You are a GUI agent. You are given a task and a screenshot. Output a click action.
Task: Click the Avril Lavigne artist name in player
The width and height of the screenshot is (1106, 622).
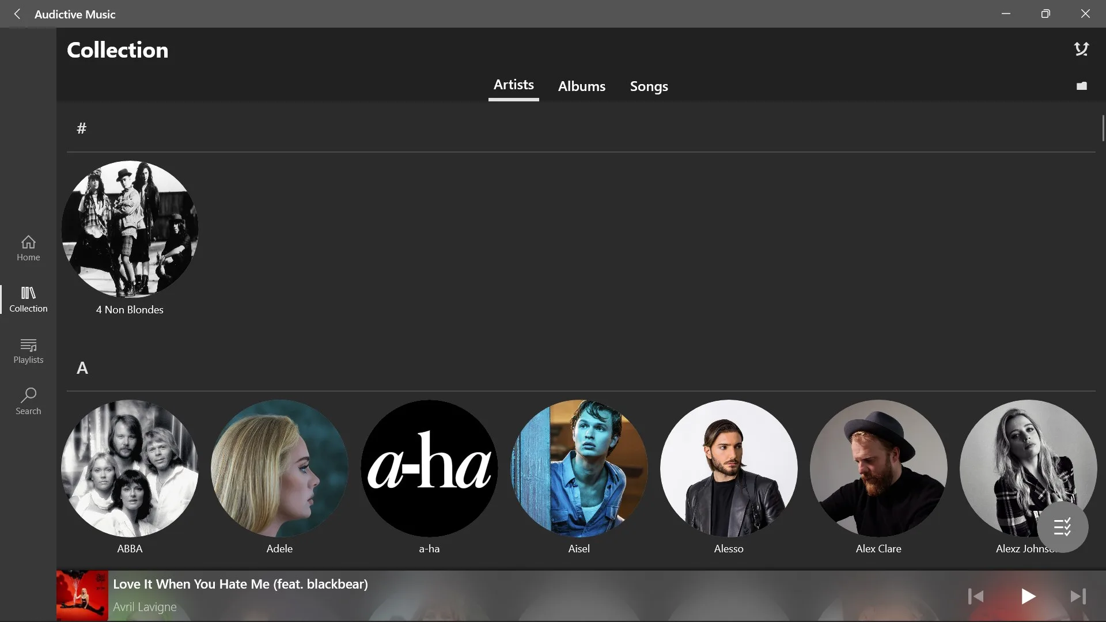pos(145,607)
